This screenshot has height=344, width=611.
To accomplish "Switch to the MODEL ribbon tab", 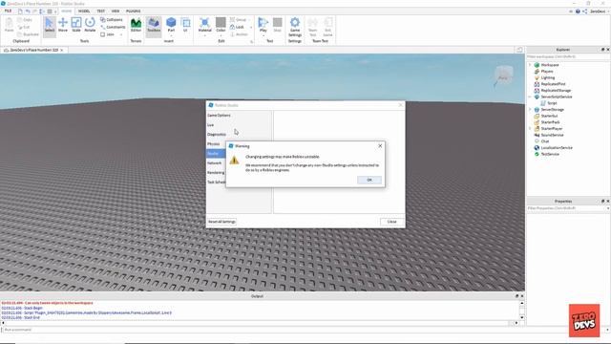I will [x=84, y=11].
